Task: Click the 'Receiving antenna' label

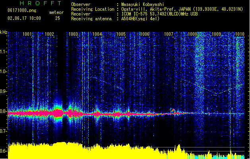Action: point(91,19)
